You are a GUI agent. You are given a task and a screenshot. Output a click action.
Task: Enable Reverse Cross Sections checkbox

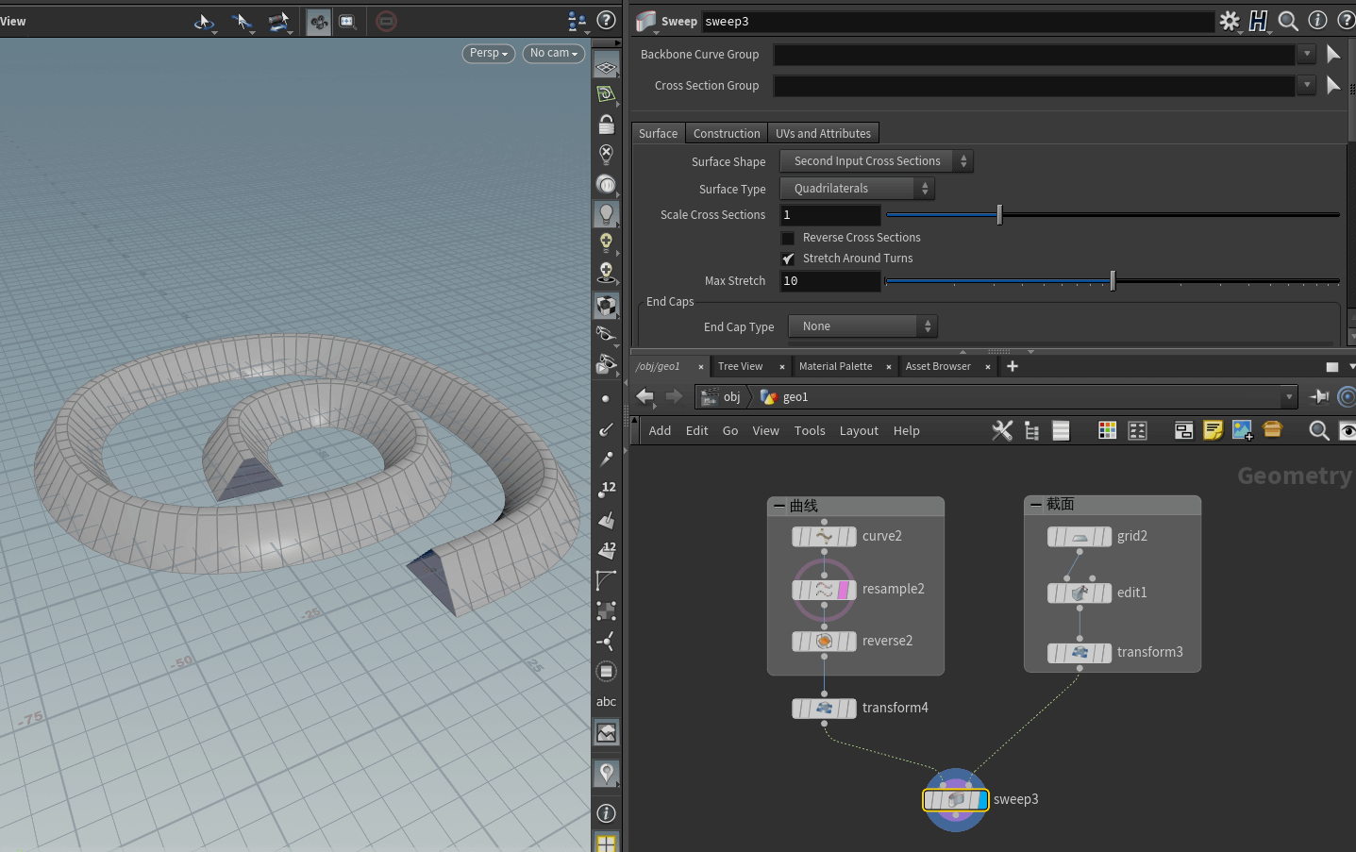point(788,238)
